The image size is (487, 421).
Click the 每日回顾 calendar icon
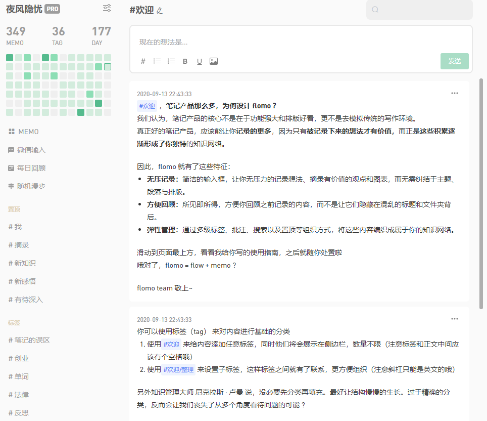(11, 168)
